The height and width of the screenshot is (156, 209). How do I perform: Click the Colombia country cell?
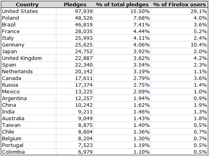(x=29, y=152)
